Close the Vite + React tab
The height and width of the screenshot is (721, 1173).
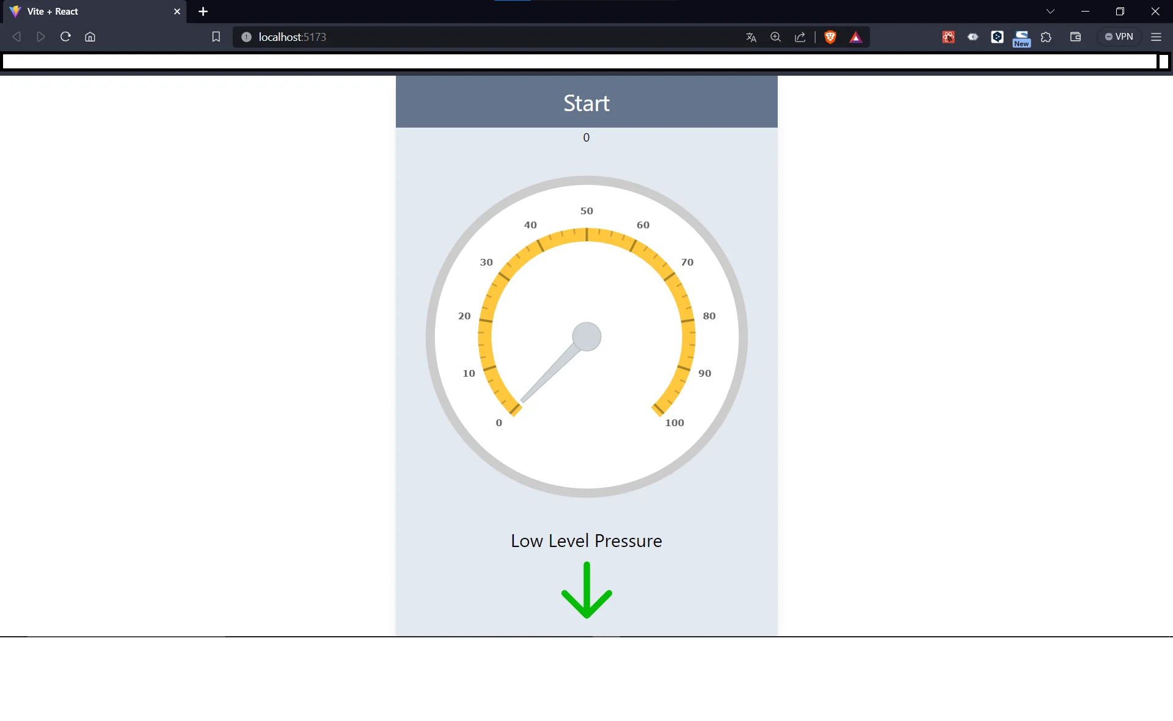click(177, 11)
